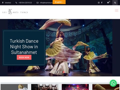Click the Les Arts Turcs logo
120x90 pixels.
point(15,12)
